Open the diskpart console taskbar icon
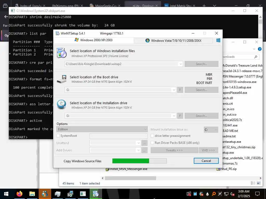Screen dimensions: 266x199 [x=83, y=194]
